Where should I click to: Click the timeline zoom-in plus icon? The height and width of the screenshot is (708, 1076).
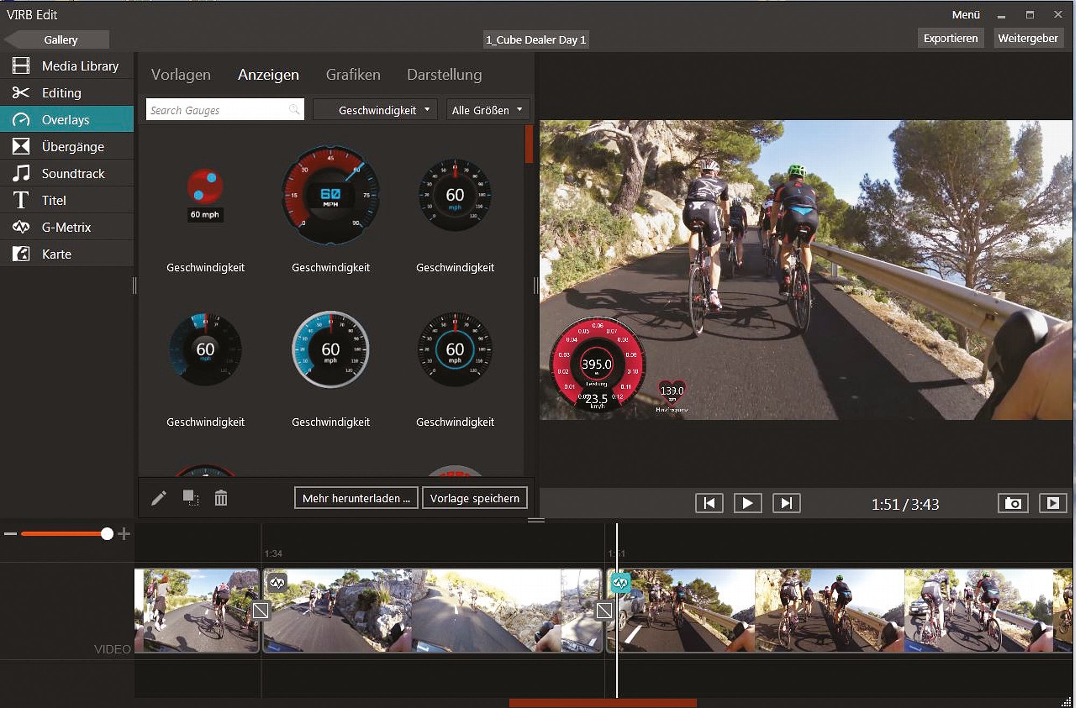tap(124, 534)
